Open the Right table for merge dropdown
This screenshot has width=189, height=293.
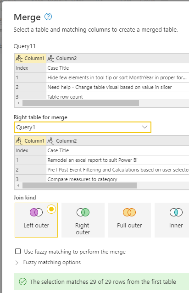83,127
